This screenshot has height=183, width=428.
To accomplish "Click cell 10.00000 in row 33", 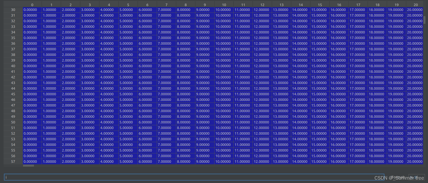I will 224,27.
